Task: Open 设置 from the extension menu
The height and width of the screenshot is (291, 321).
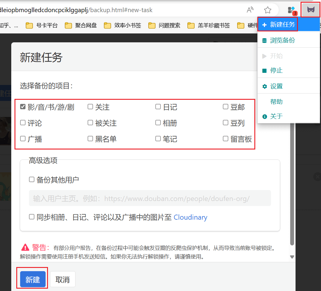Action: pos(276,86)
